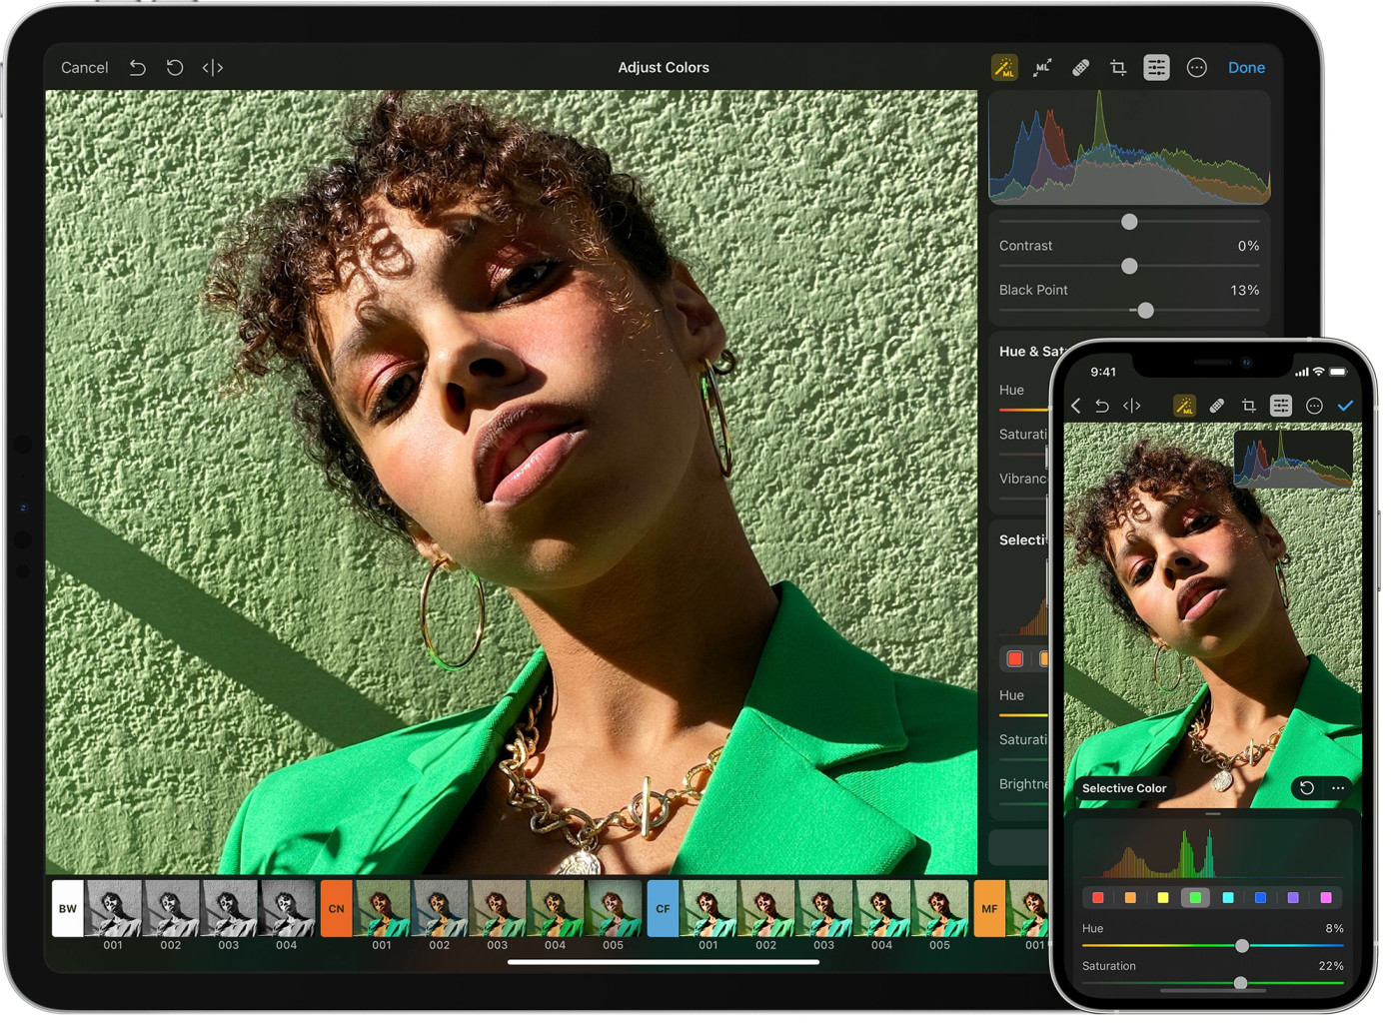Select the red swatch in Selective Color
Screen dimensions: 1399x1031
tap(1097, 897)
